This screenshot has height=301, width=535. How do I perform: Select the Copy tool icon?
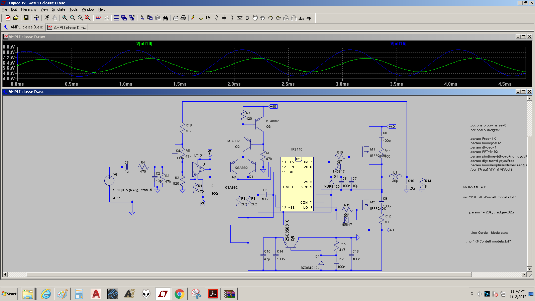tap(150, 18)
